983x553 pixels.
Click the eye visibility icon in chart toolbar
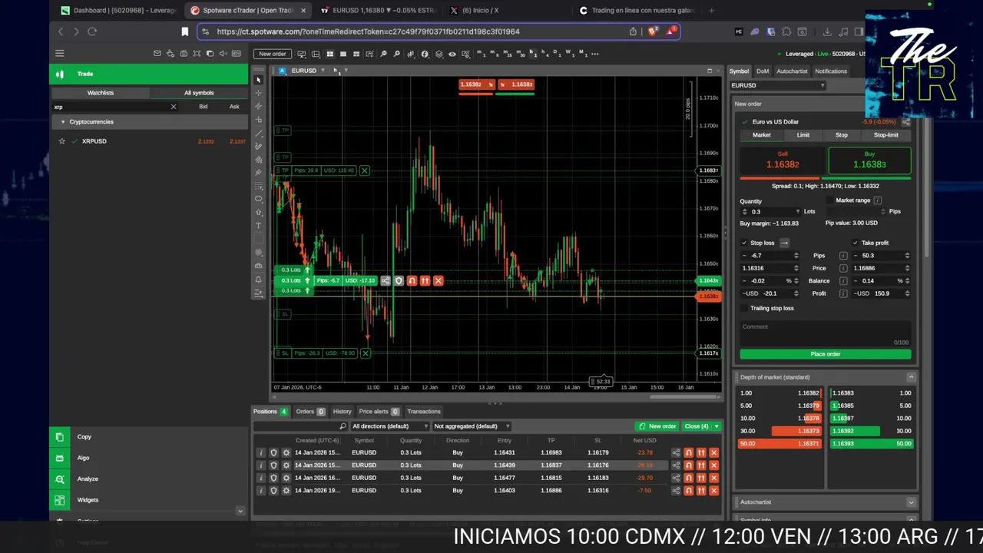(452, 54)
